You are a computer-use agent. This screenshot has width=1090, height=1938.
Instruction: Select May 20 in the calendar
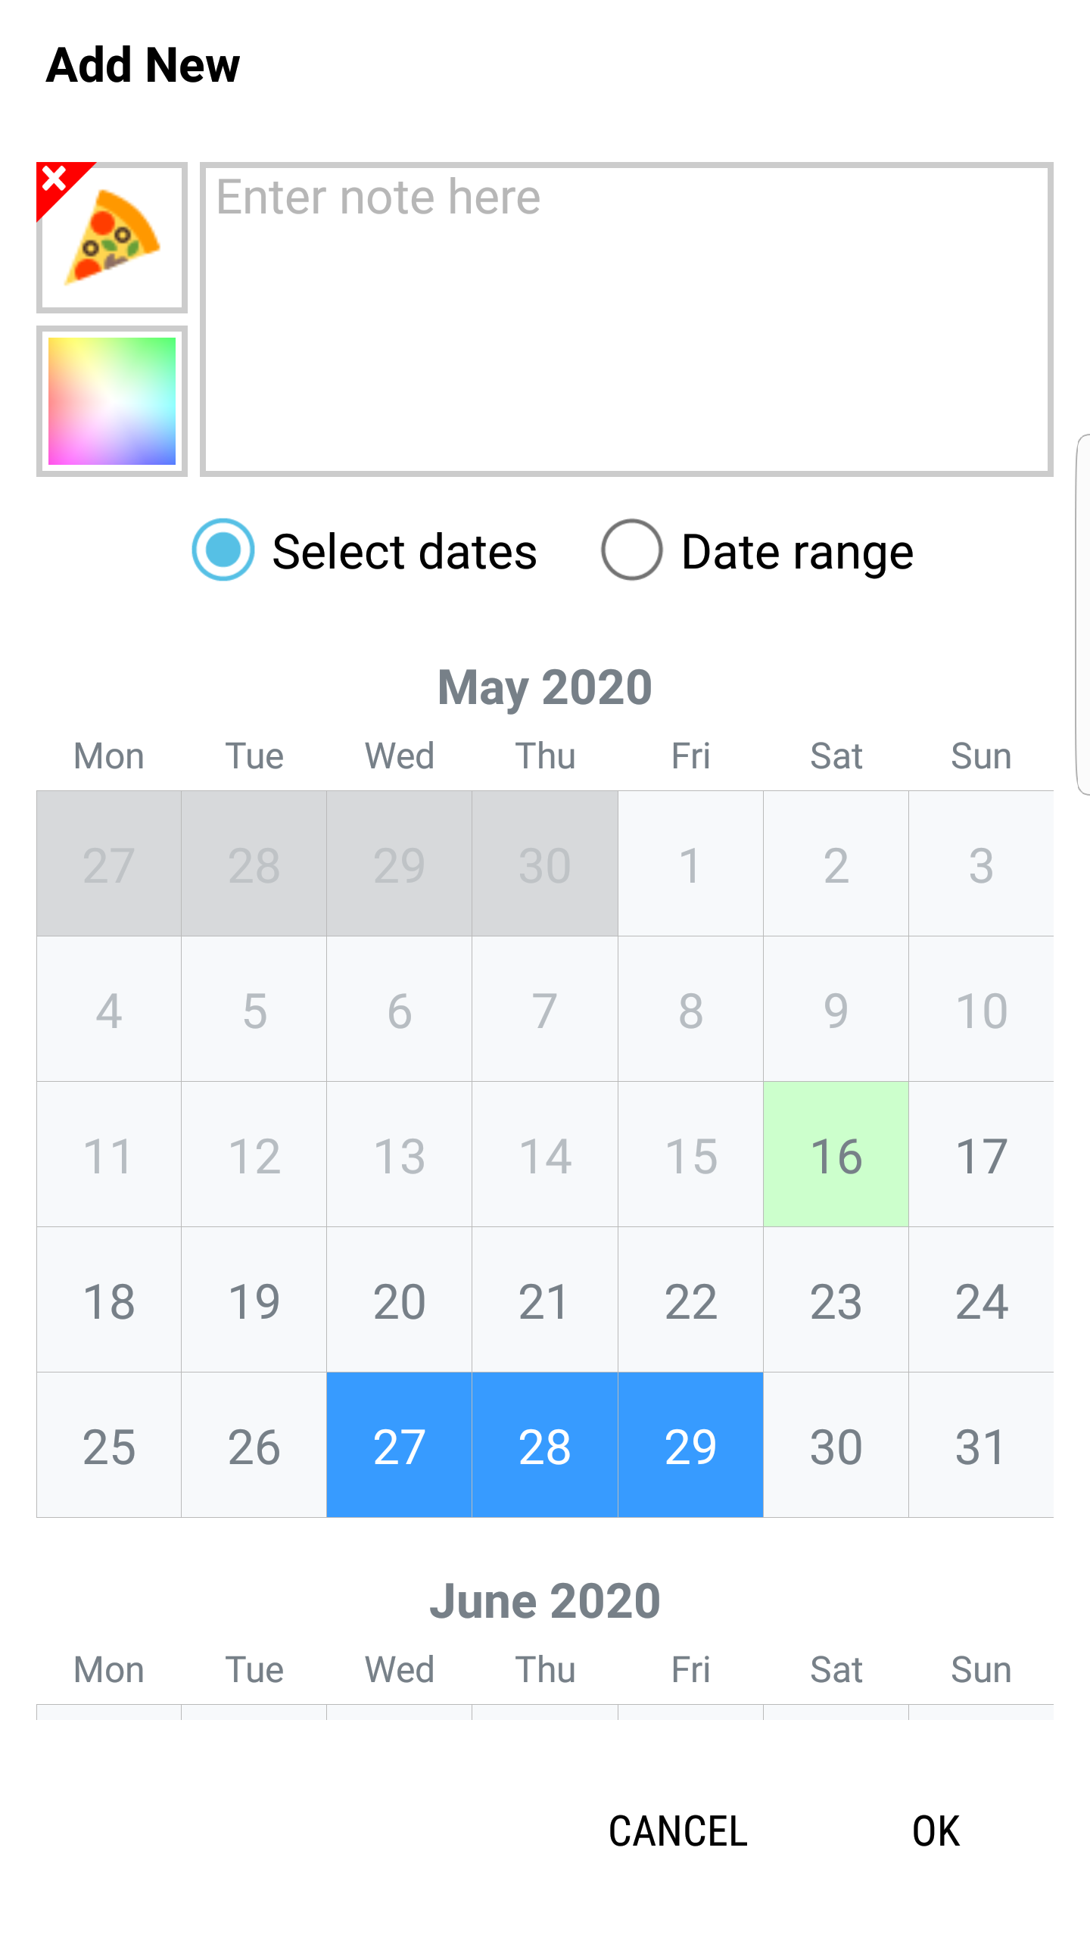click(400, 1300)
